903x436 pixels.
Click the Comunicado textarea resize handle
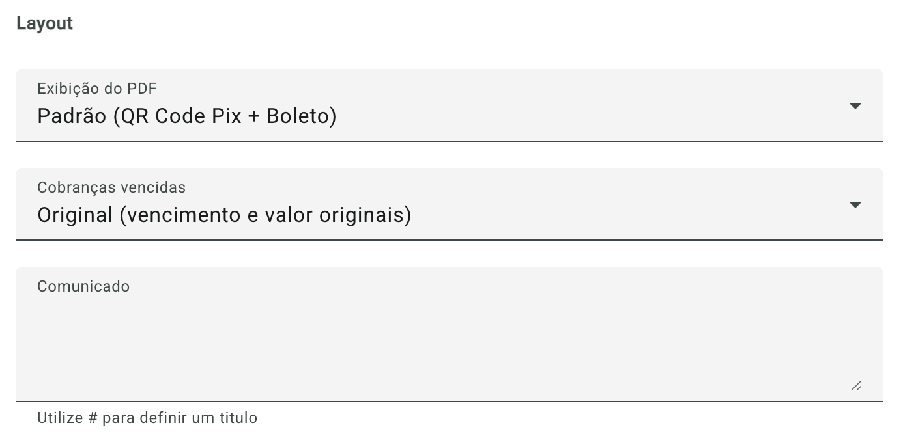(x=856, y=387)
